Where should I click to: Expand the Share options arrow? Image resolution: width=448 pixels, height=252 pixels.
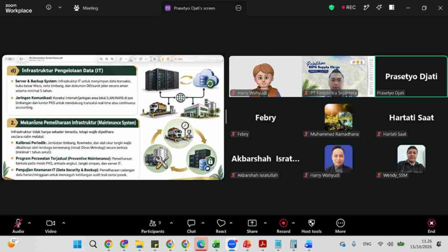click(265, 223)
